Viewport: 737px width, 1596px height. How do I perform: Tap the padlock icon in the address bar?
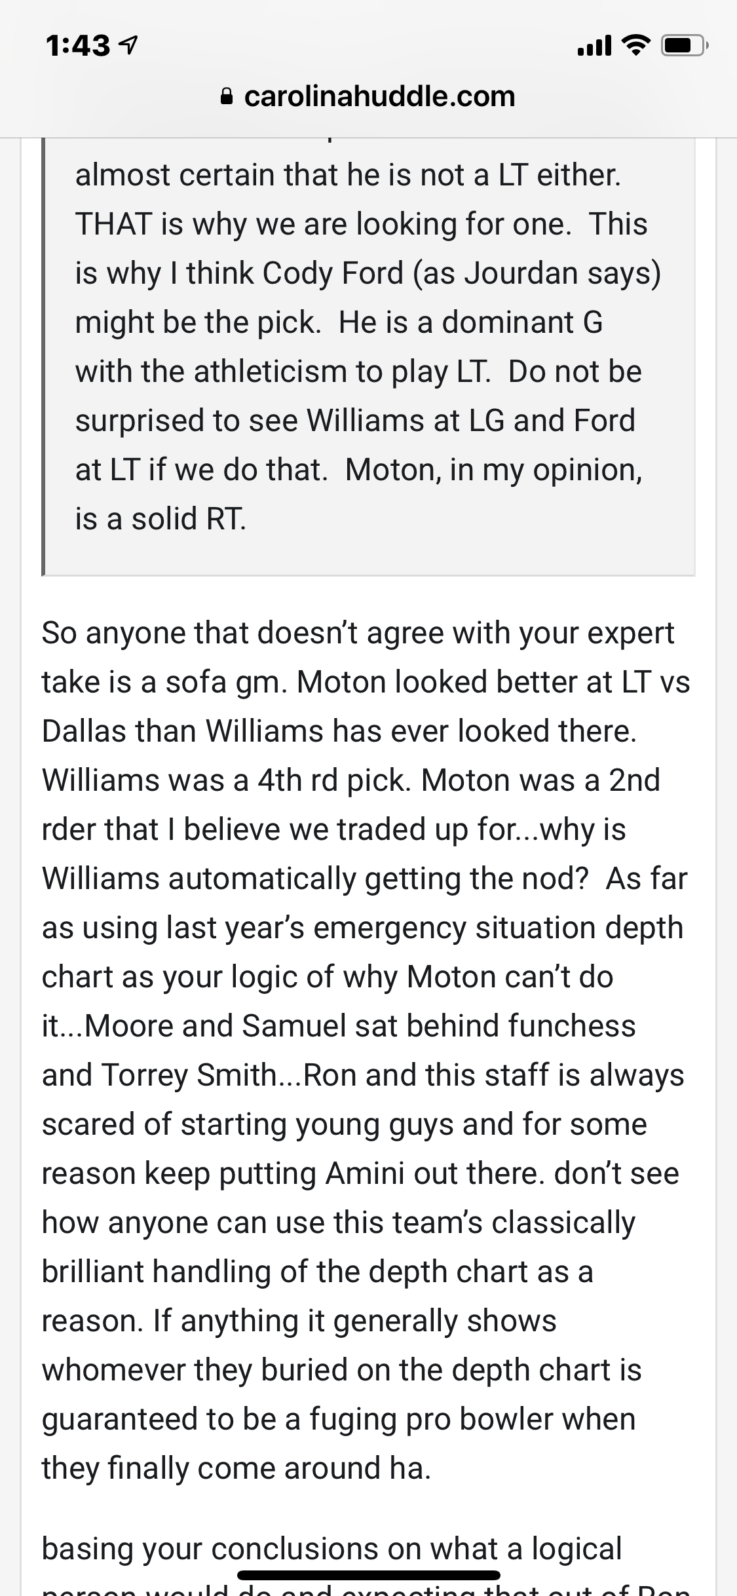coord(227,97)
